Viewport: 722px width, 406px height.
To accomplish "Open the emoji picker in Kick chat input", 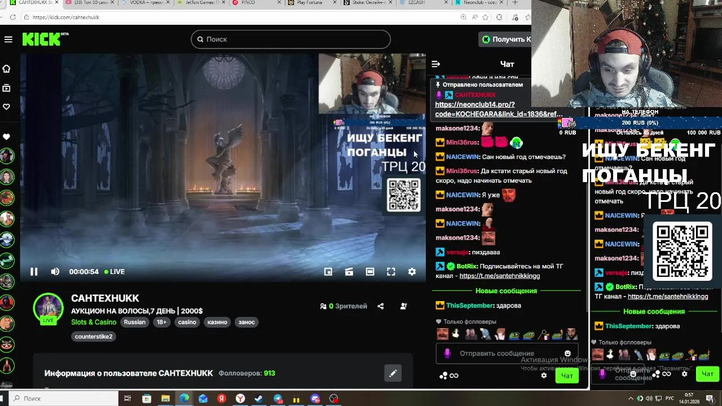I will (567, 354).
